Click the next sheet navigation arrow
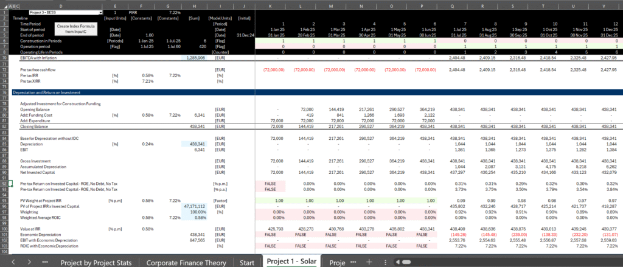Image resolution: width=623 pixels, height=267 pixels. [x=29, y=262]
